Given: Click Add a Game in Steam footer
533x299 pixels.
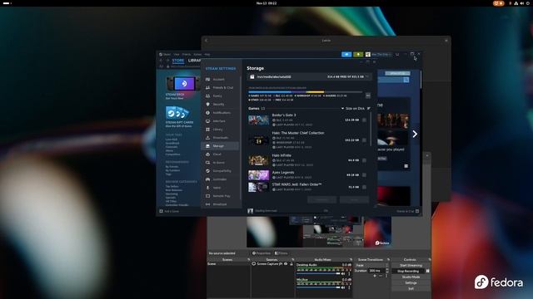Looking at the screenshot, I should pyautogui.click(x=169, y=211).
